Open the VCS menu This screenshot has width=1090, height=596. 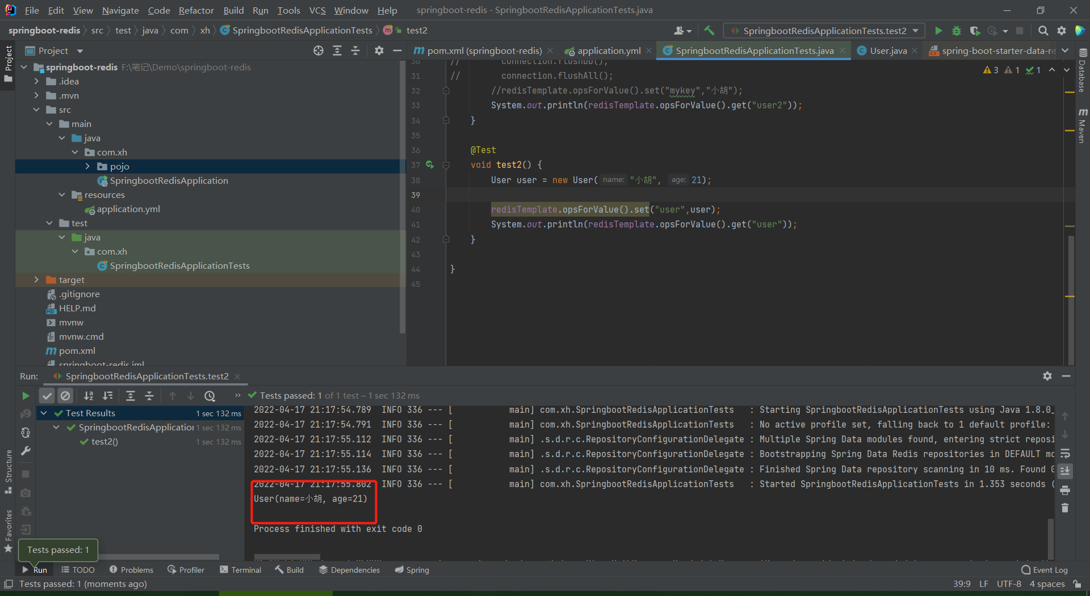(317, 10)
